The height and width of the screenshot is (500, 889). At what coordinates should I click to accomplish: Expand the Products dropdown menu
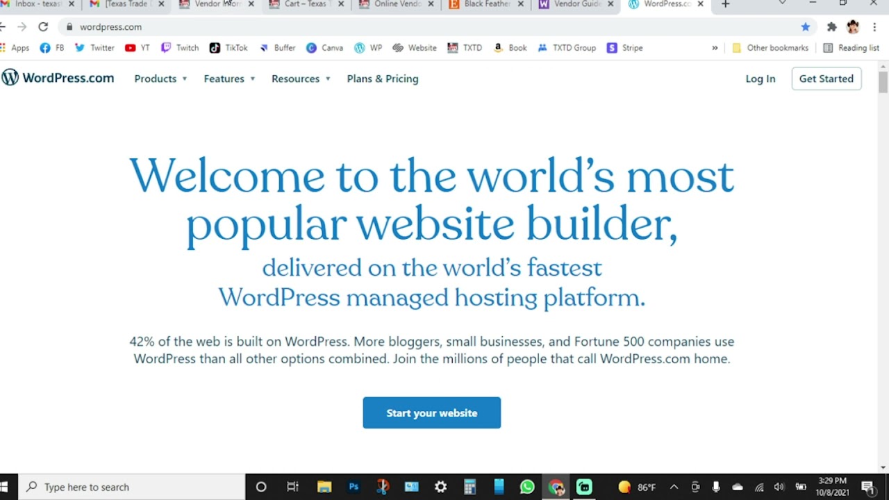pyautogui.click(x=160, y=78)
